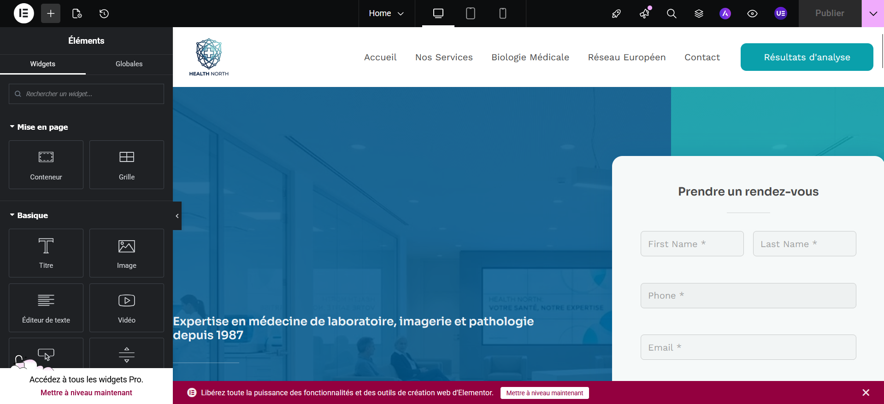Select the Conteneur widget

click(x=46, y=165)
